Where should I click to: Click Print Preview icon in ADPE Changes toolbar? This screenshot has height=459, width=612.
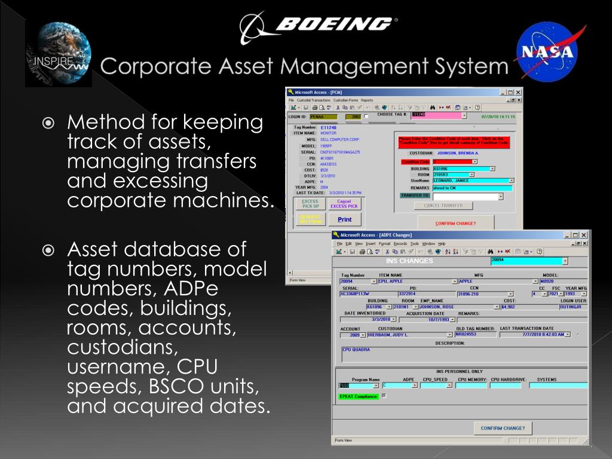(x=369, y=252)
